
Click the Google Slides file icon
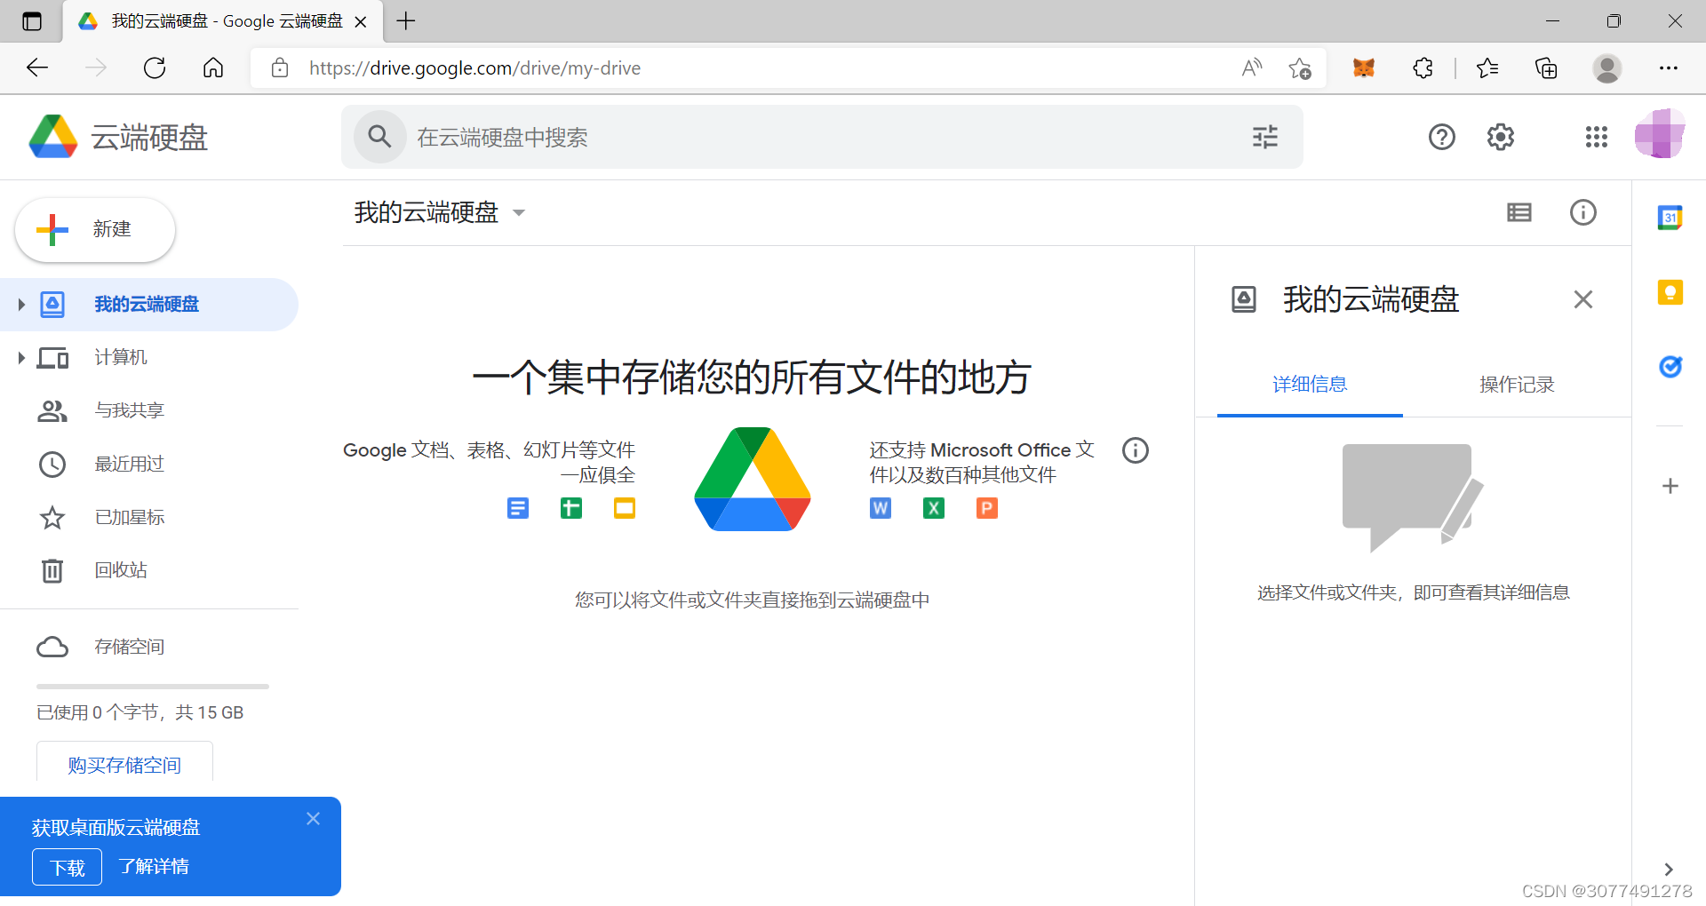[x=625, y=508]
